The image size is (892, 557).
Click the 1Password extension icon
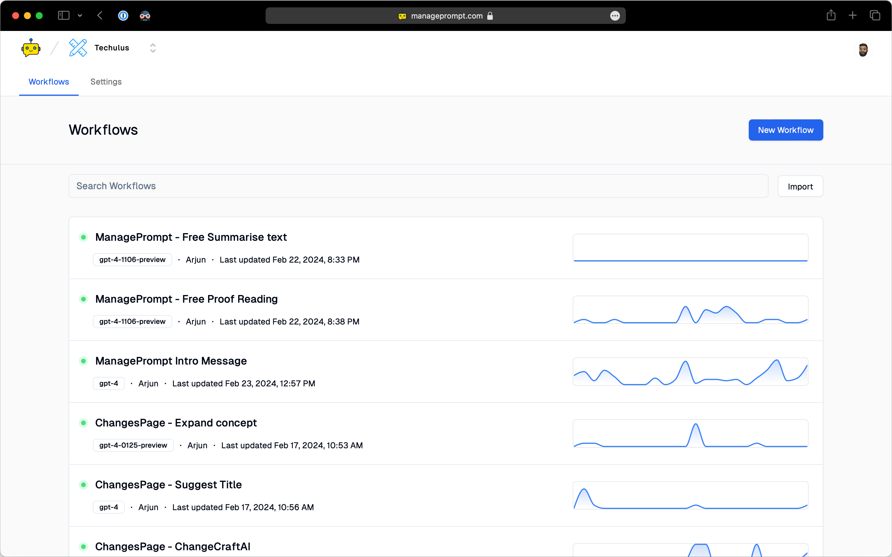click(123, 15)
